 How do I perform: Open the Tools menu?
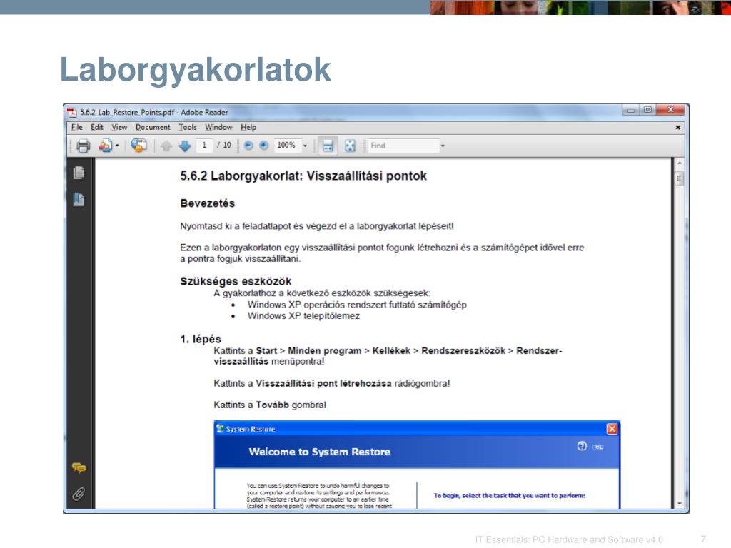(188, 127)
